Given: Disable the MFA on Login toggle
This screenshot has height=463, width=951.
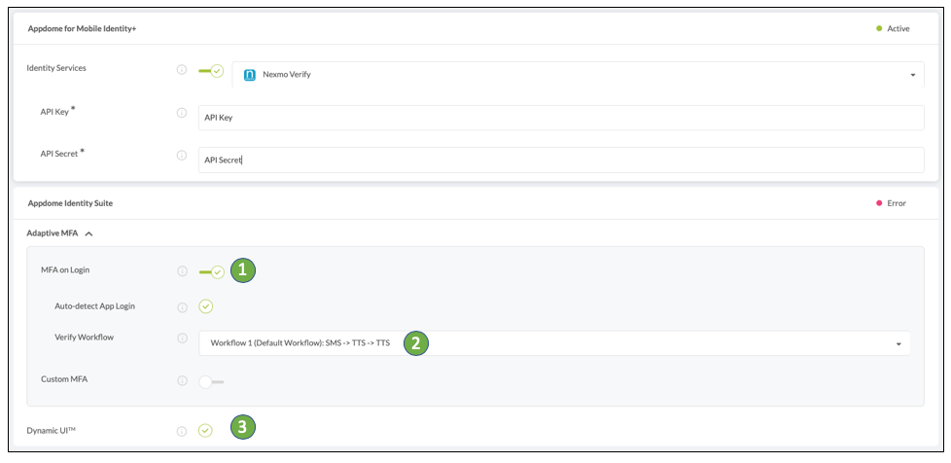Looking at the screenshot, I should point(212,271).
